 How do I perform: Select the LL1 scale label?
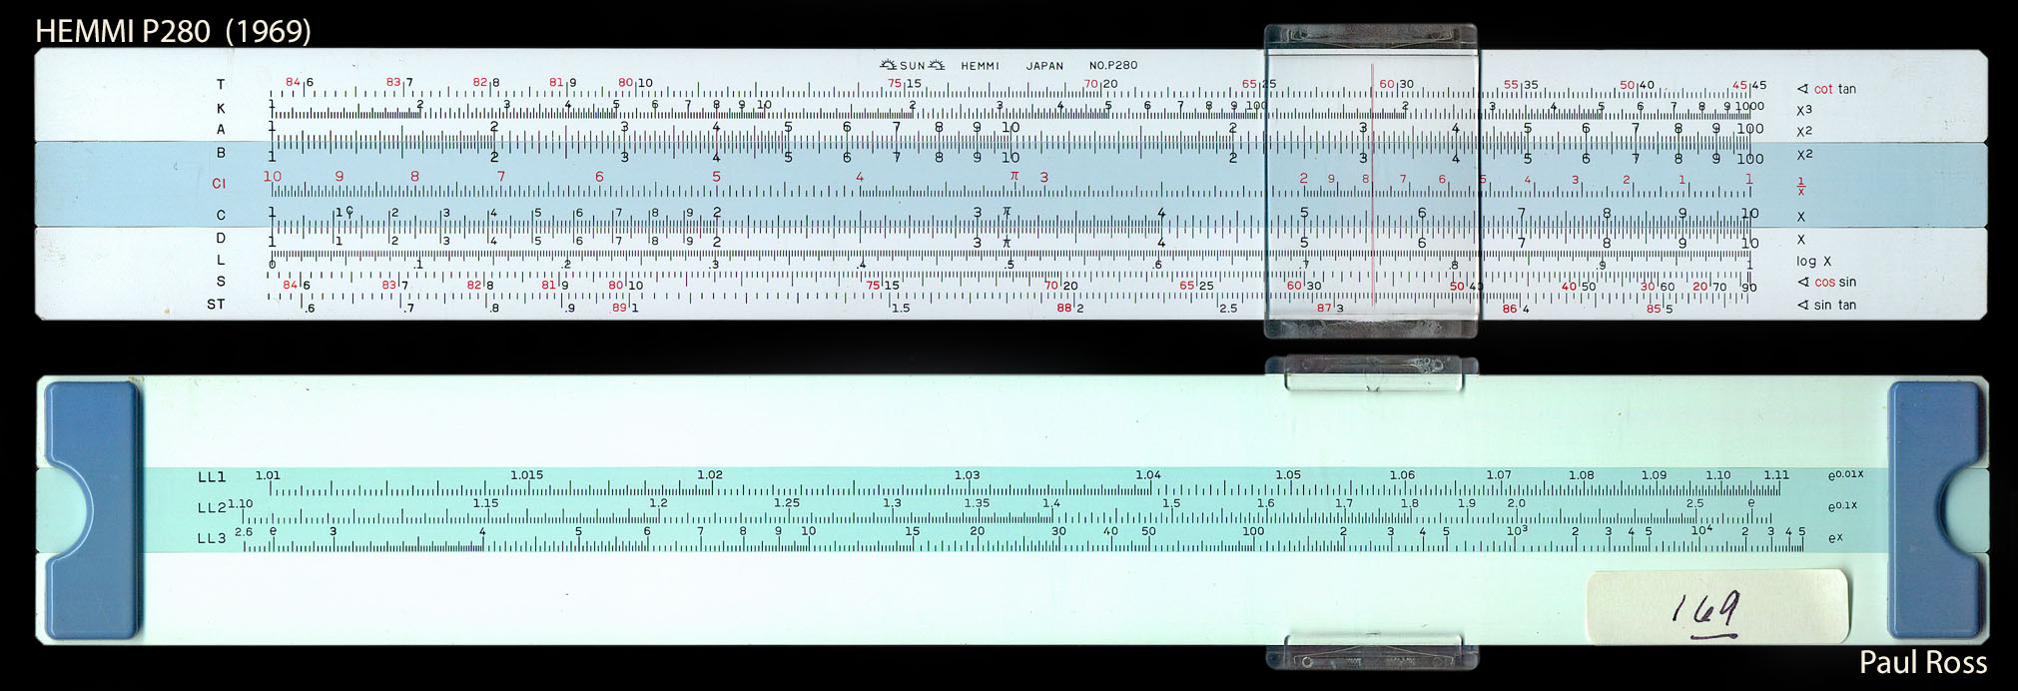[212, 477]
